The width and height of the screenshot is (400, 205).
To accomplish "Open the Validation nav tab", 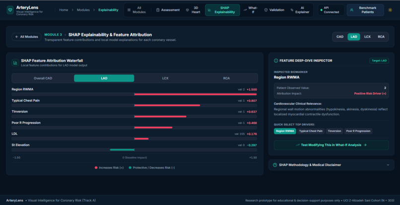I will click(x=274, y=10).
